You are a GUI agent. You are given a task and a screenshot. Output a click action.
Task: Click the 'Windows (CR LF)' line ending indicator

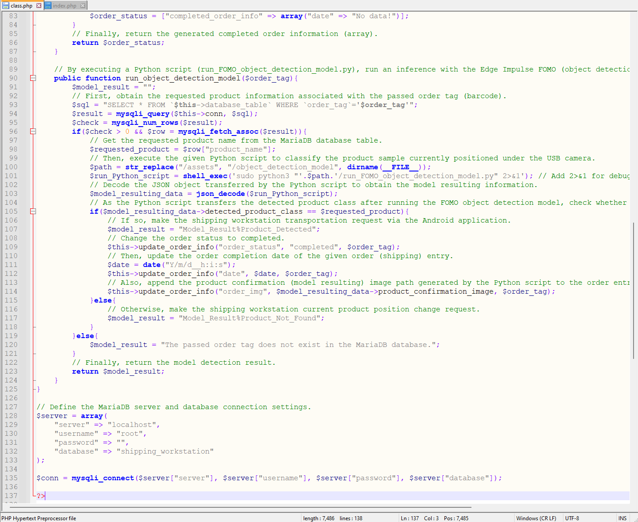pyautogui.click(x=536, y=518)
